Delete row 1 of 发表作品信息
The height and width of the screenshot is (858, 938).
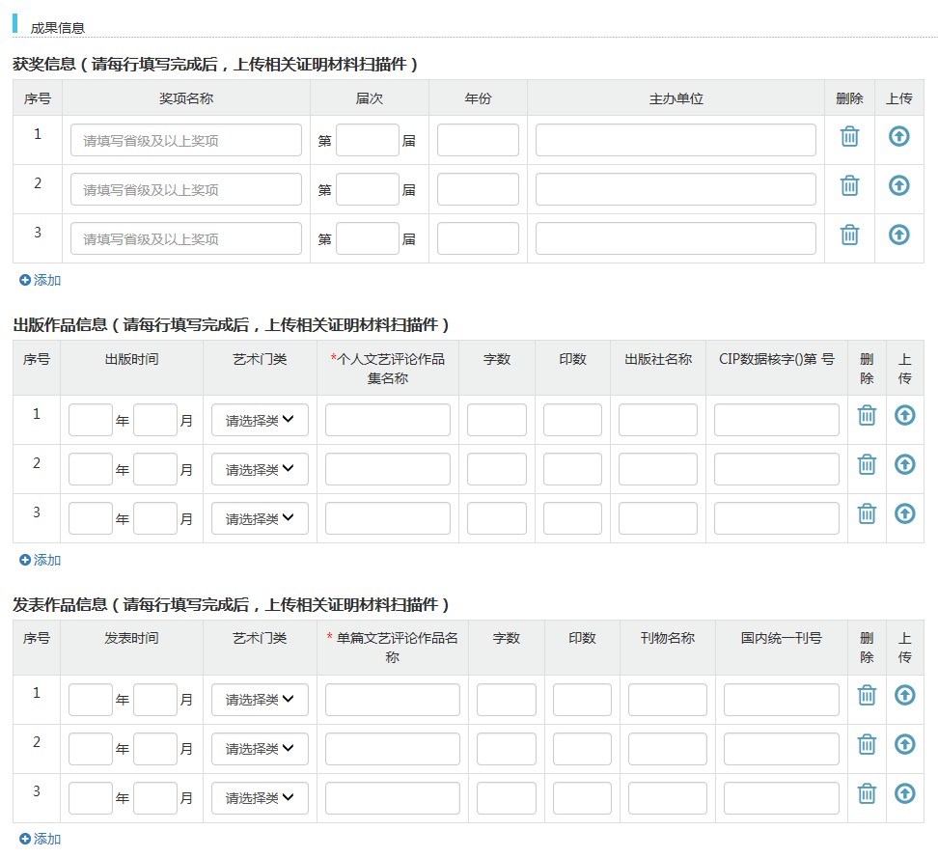(x=867, y=695)
